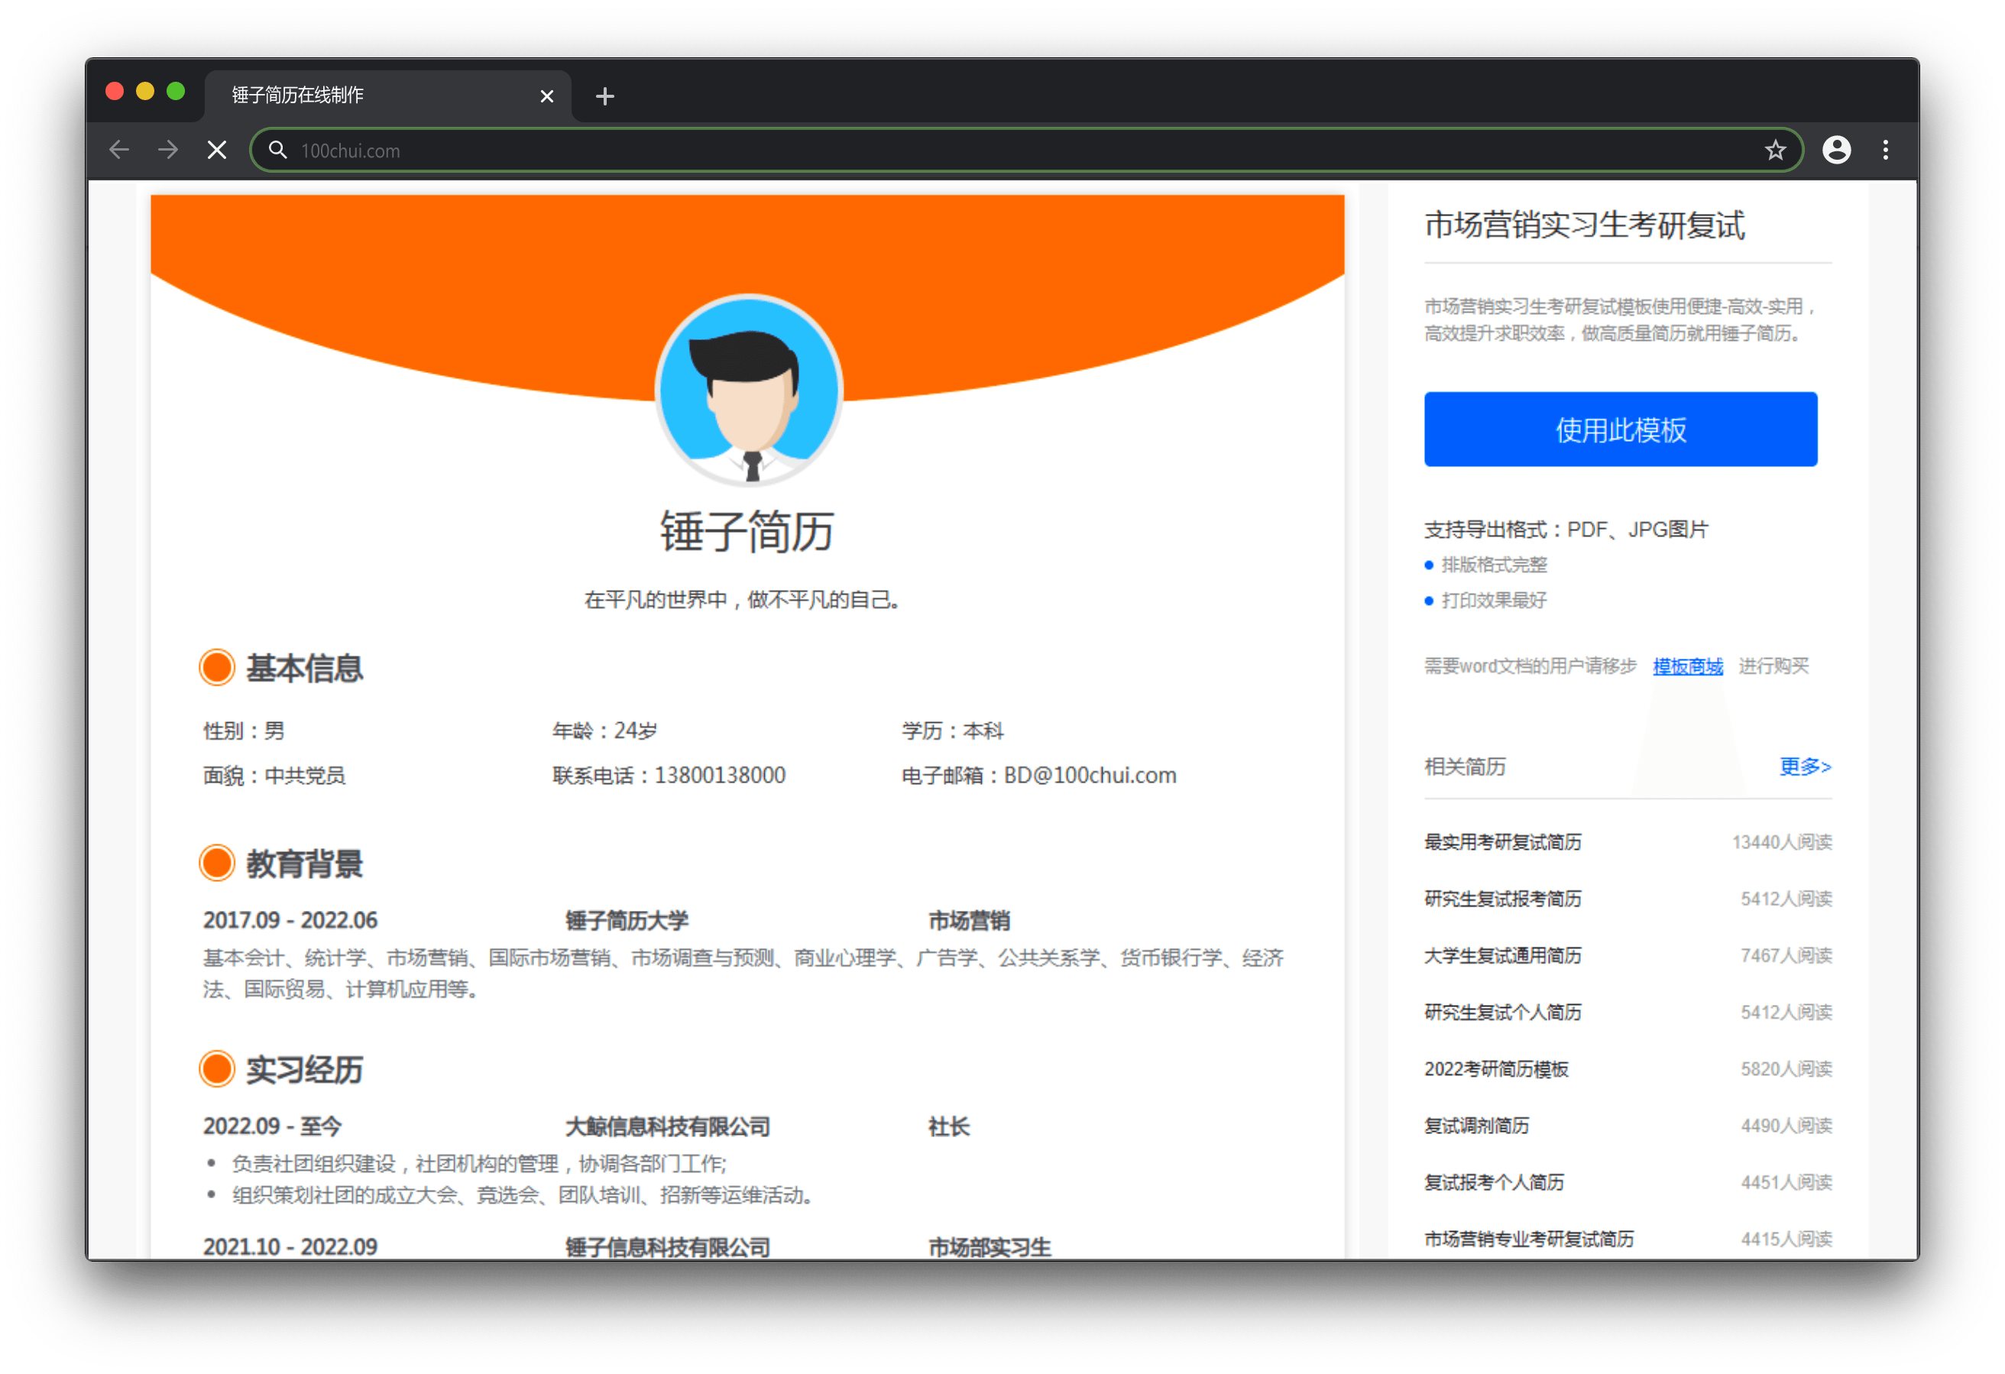Image resolution: width=2005 pixels, height=1374 pixels.
Task: Open 研究生复试报考简历 link
Action: [1503, 899]
